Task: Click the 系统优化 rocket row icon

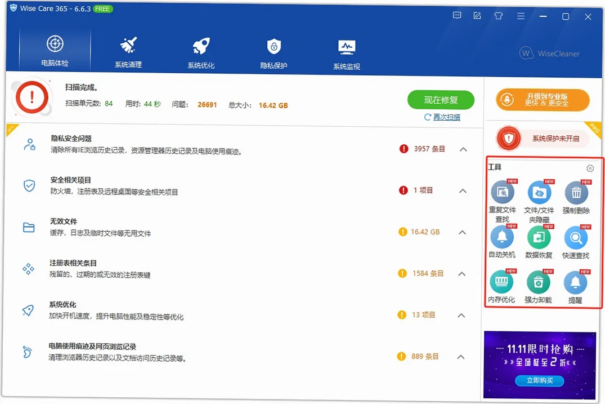Action: pos(28,310)
